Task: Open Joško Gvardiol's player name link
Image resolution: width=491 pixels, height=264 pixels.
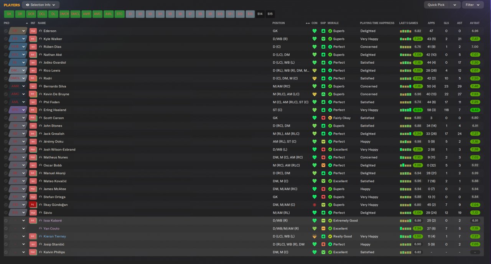Action: point(55,63)
